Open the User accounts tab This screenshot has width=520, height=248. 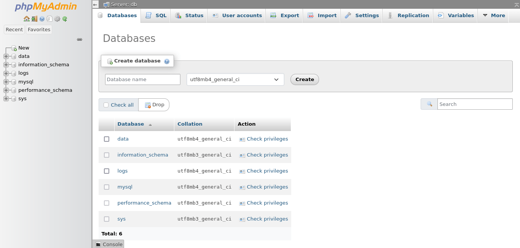pyautogui.click(x=237, y=16)
